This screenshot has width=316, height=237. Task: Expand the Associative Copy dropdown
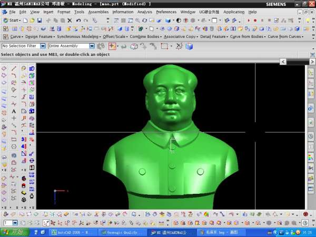[x=181, y=37]
